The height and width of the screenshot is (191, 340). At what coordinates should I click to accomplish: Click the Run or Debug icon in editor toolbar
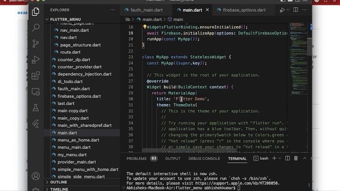[x=282, y=10]
